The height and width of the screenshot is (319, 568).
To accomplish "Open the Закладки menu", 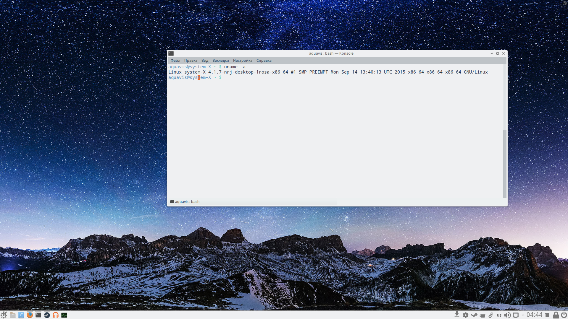I will (220, 60).
